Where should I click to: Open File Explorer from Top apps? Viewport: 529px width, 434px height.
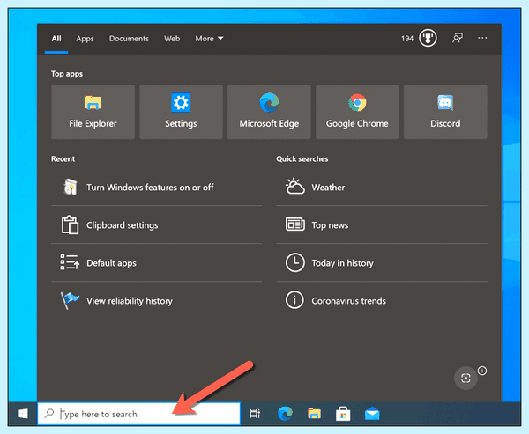pyautogui.click(x=93, y=112)
